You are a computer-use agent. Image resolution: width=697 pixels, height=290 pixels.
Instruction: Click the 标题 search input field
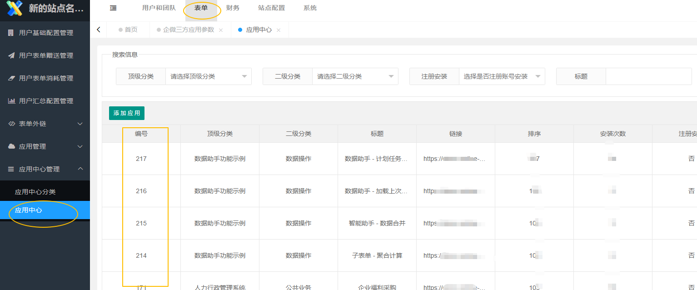(x=648, y=76)
